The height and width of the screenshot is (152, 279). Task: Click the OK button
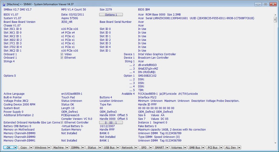[x=8, y=148]
